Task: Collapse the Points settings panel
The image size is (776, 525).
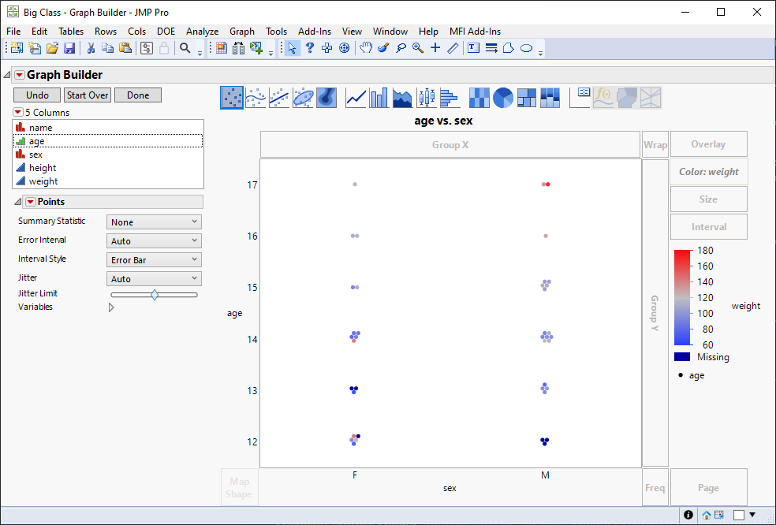Action: coord(17,201)
